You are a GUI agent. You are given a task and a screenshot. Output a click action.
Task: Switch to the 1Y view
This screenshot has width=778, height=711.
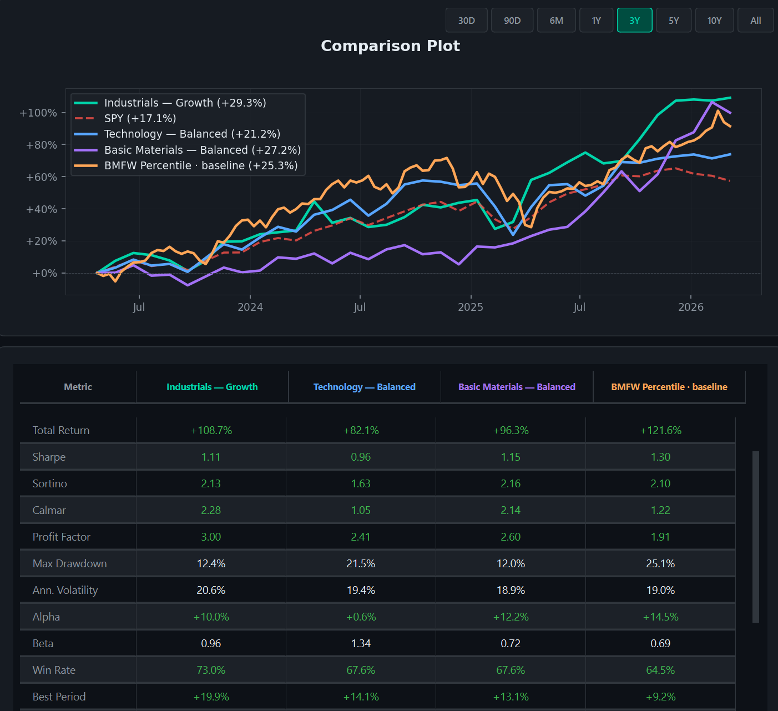coord(596,20)
